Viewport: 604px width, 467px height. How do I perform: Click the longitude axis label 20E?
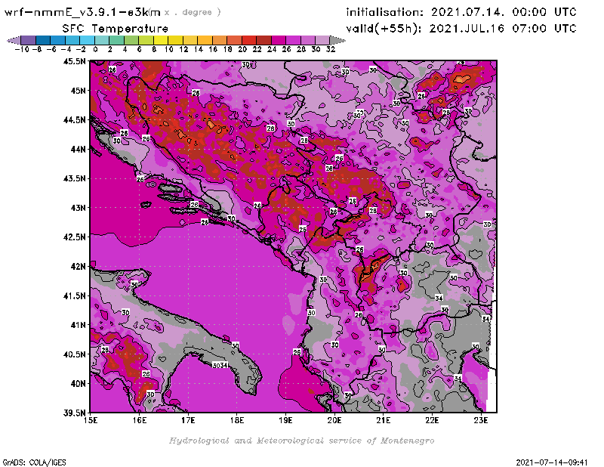point(334,420)
